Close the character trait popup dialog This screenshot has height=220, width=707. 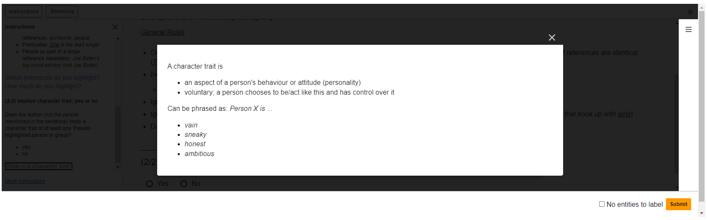[x=552, y=38]
